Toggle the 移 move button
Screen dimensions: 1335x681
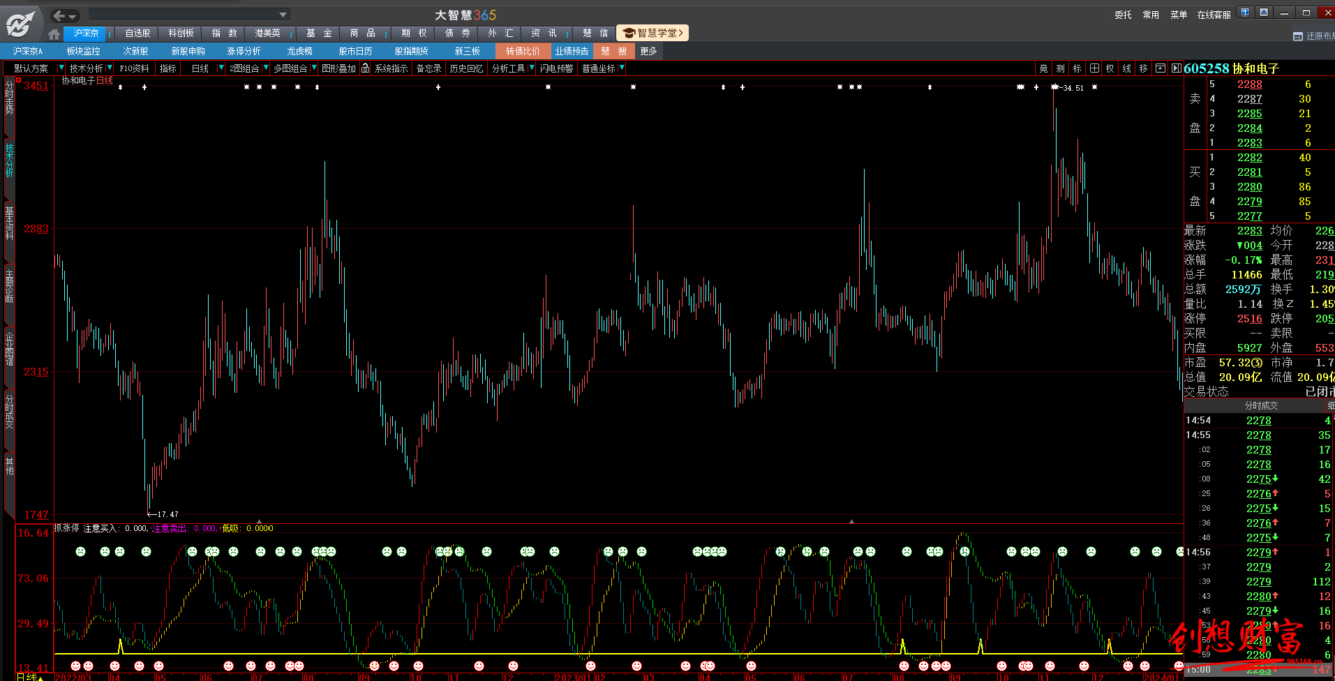coord(1143,68)
